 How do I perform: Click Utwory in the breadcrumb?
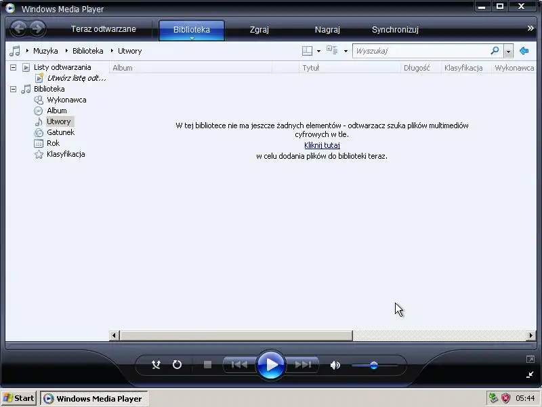129,51
